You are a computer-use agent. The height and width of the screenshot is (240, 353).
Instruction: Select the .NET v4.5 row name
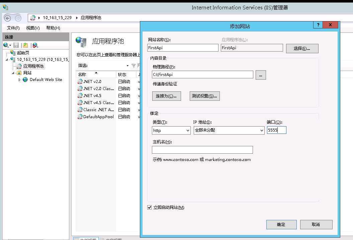coord(92,95)
